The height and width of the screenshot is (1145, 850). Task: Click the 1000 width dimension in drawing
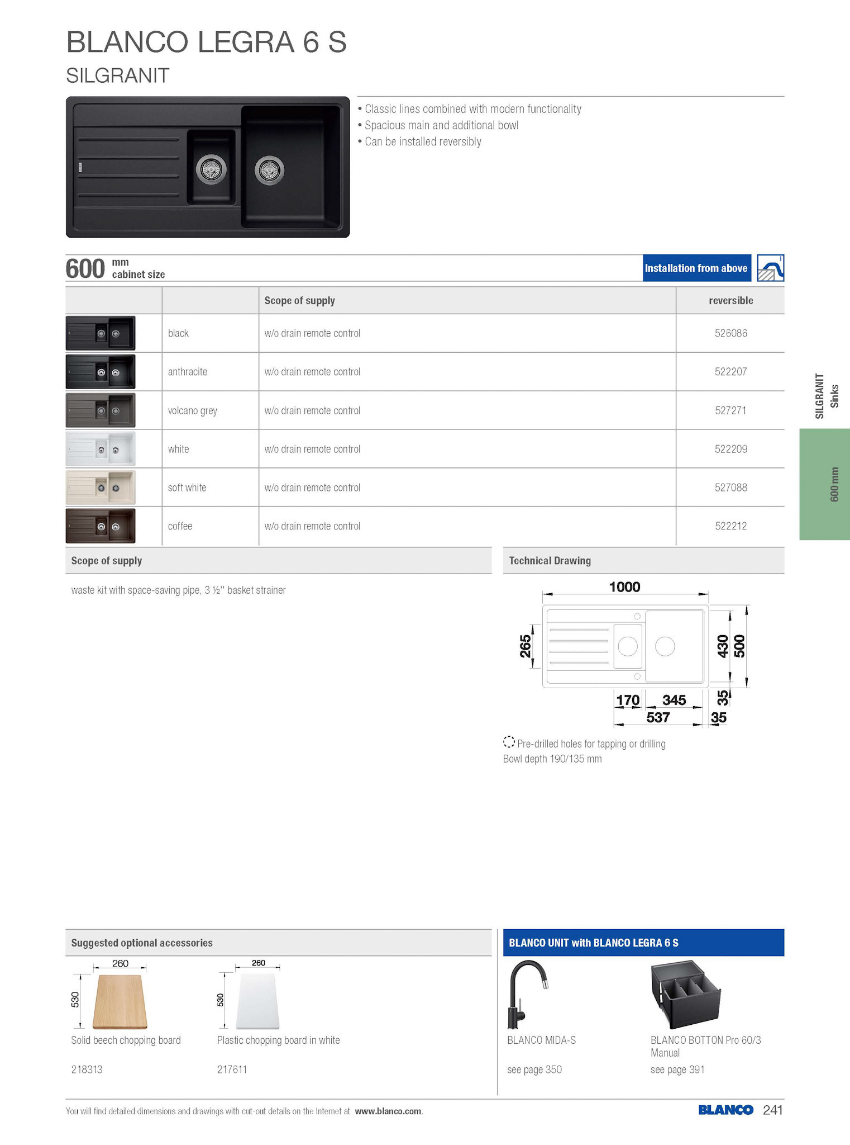(624, 587)
